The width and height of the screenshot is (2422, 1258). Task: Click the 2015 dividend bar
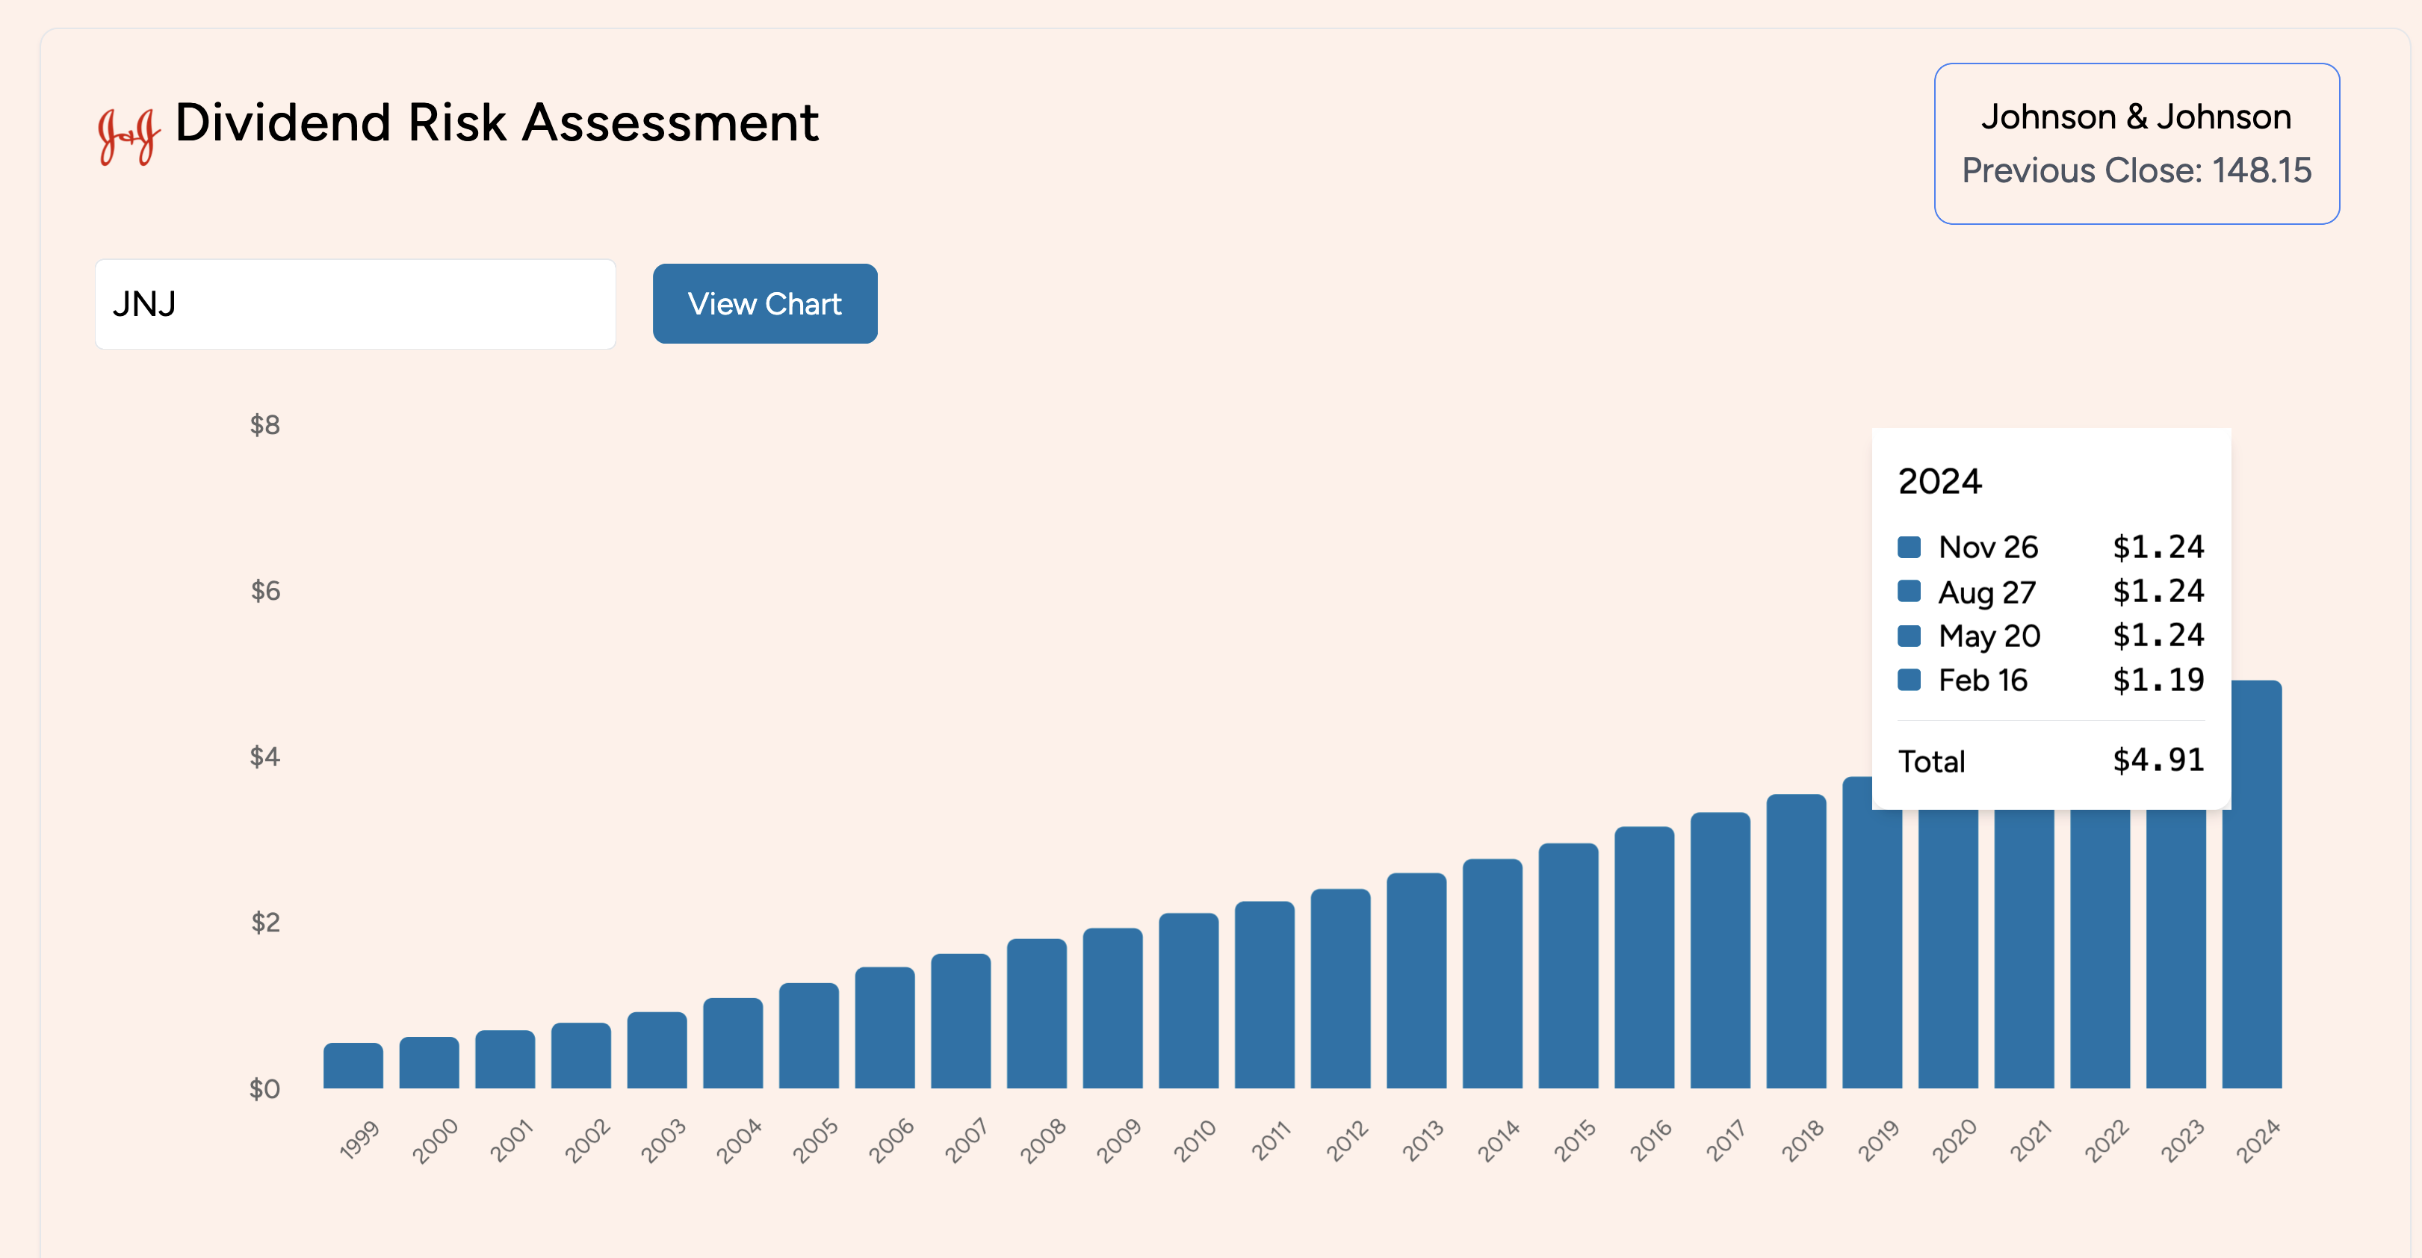1568,967
